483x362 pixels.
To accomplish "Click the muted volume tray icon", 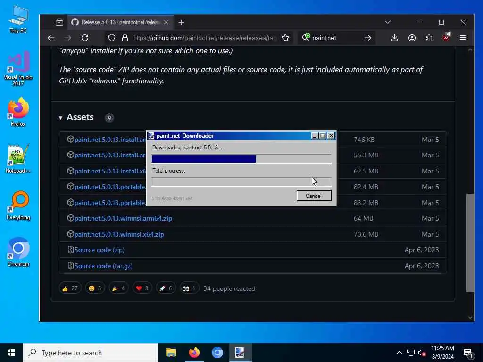I will [422, 353].
